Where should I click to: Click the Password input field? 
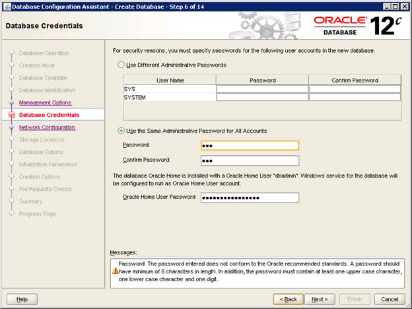point(250,145)
